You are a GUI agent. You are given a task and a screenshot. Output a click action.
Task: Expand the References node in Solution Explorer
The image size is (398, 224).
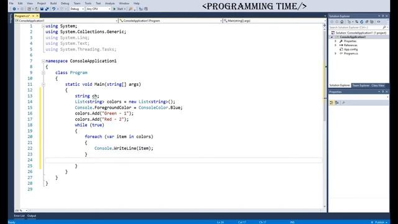point(336,45)
